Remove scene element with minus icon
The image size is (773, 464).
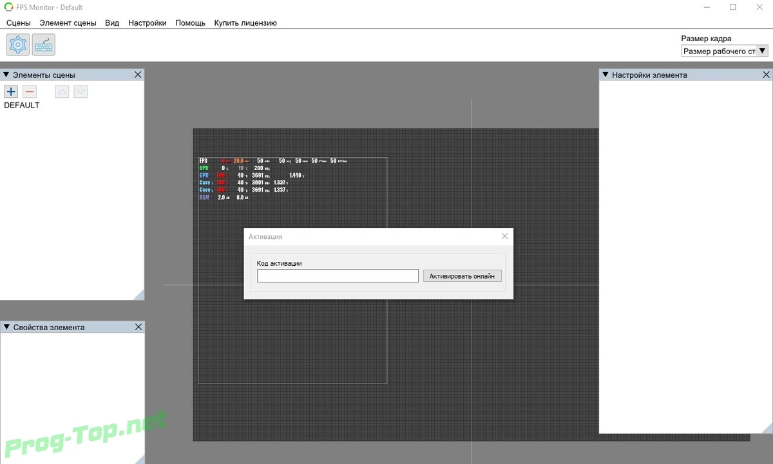pyautogui.click(x=29, y=91)
